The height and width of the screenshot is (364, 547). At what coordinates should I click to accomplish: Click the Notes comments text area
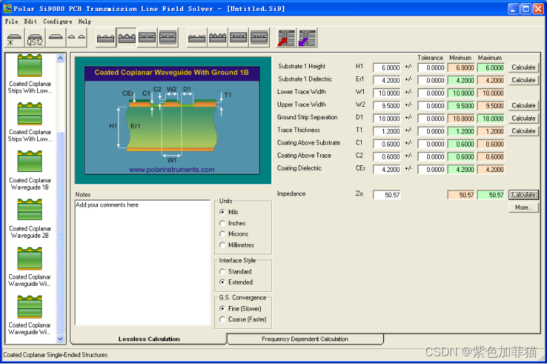click(x=143, y=262)
